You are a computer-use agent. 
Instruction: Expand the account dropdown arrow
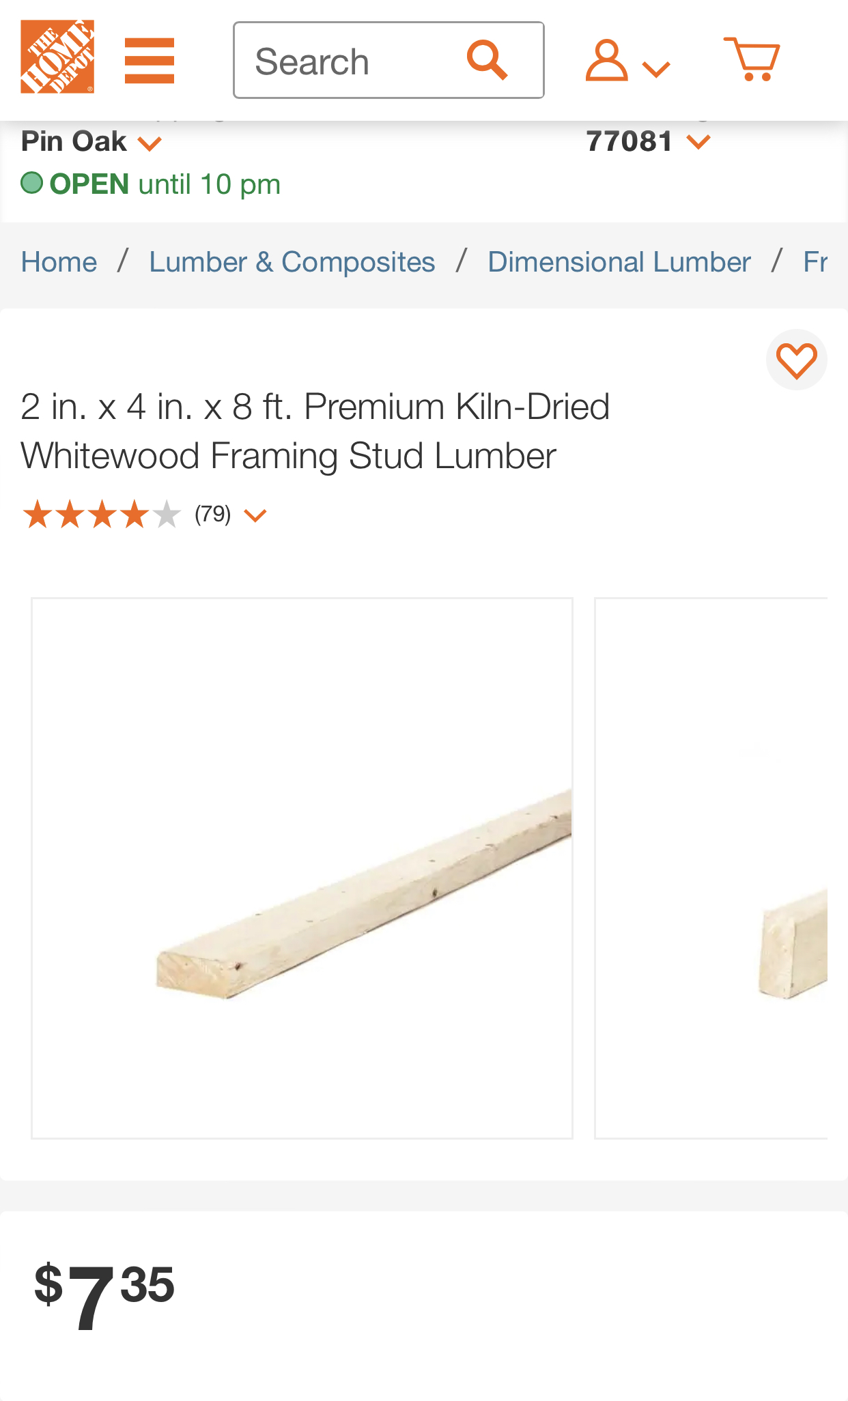(656, 68)
